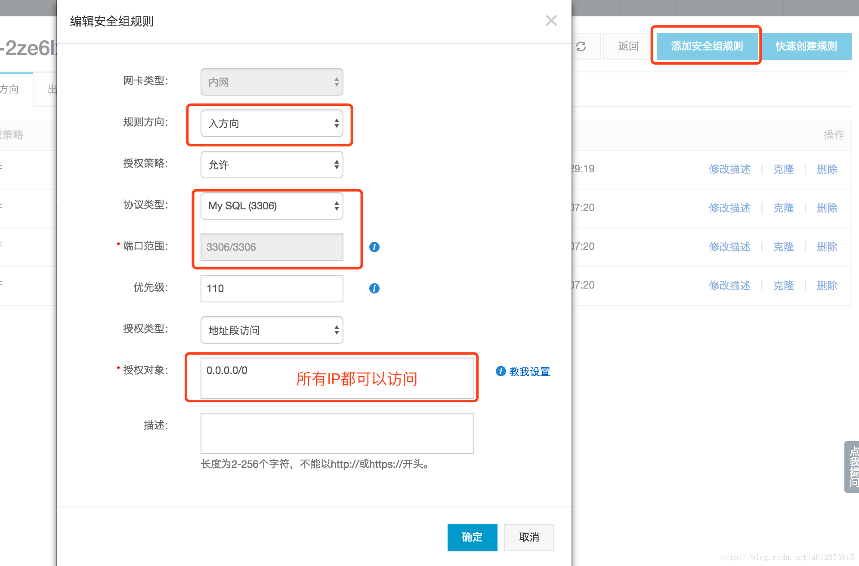Click 删除 in the third rule row

(827, 247)
